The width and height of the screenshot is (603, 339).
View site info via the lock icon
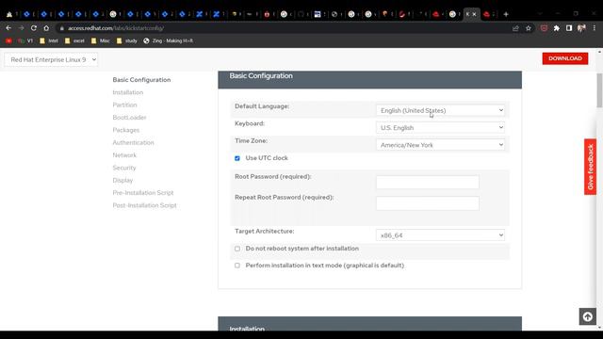pyautogui.click(x=62, y=28)
